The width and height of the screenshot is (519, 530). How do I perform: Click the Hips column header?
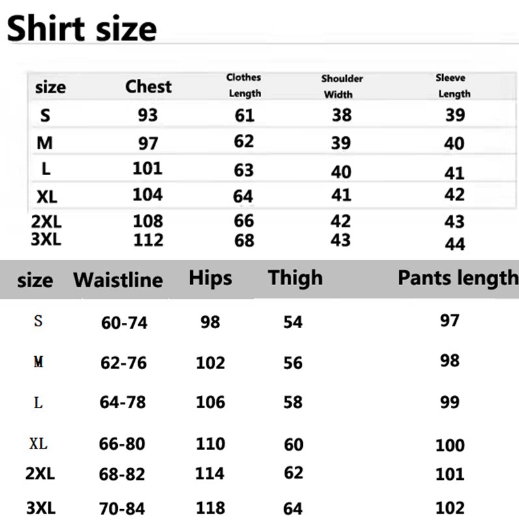[x=210, y=278]
